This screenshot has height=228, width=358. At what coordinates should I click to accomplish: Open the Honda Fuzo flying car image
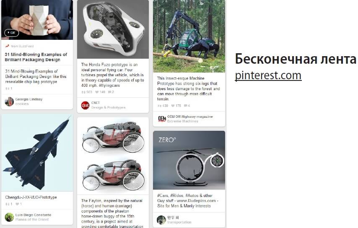[x=113, y=29]
